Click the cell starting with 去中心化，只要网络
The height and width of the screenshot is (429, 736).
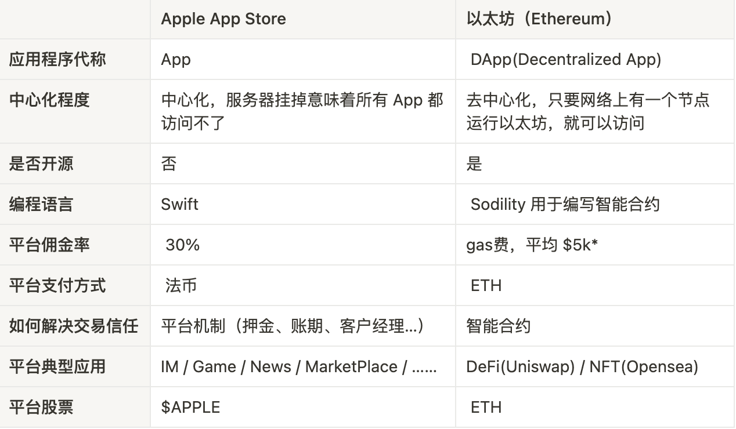[587, 111]
